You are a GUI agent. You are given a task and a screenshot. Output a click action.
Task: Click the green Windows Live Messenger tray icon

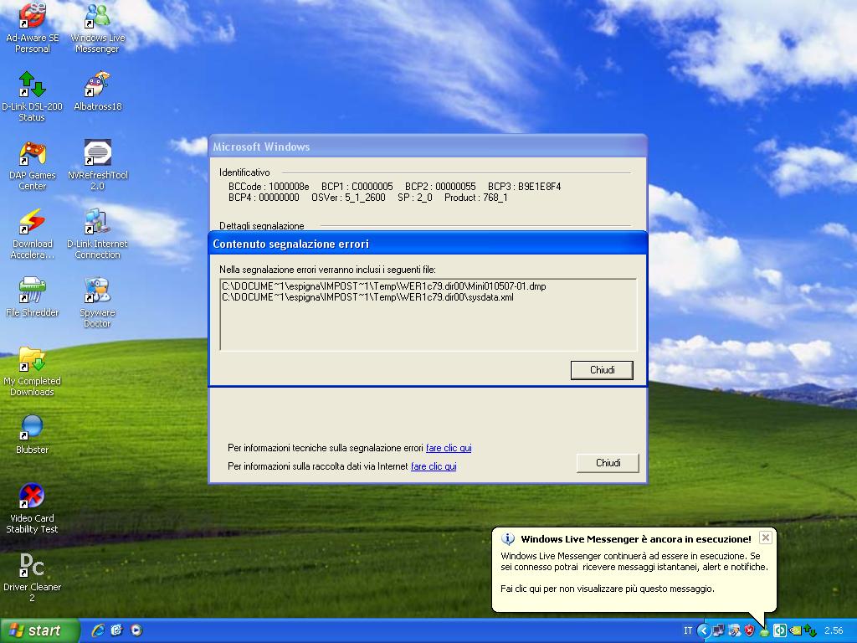764,632
